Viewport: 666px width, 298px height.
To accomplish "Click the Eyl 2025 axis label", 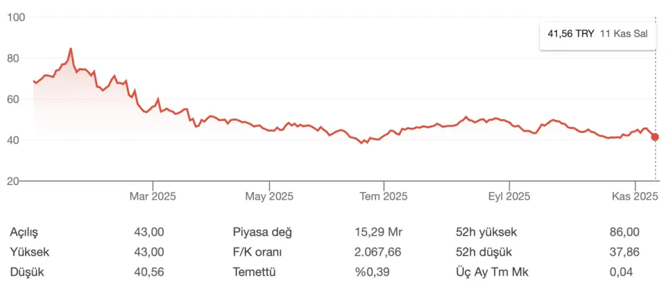I will click(x=509, y=197).
